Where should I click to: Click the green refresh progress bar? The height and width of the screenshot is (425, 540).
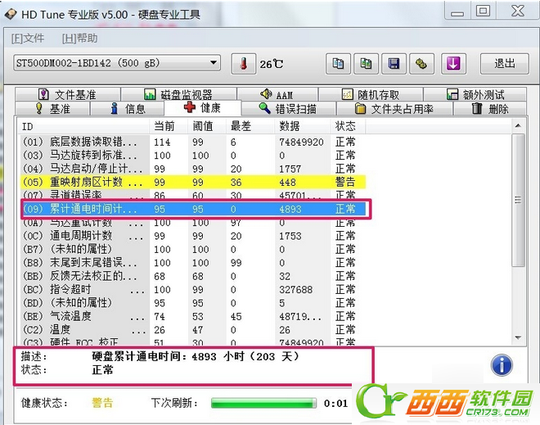tap(263, 403)
